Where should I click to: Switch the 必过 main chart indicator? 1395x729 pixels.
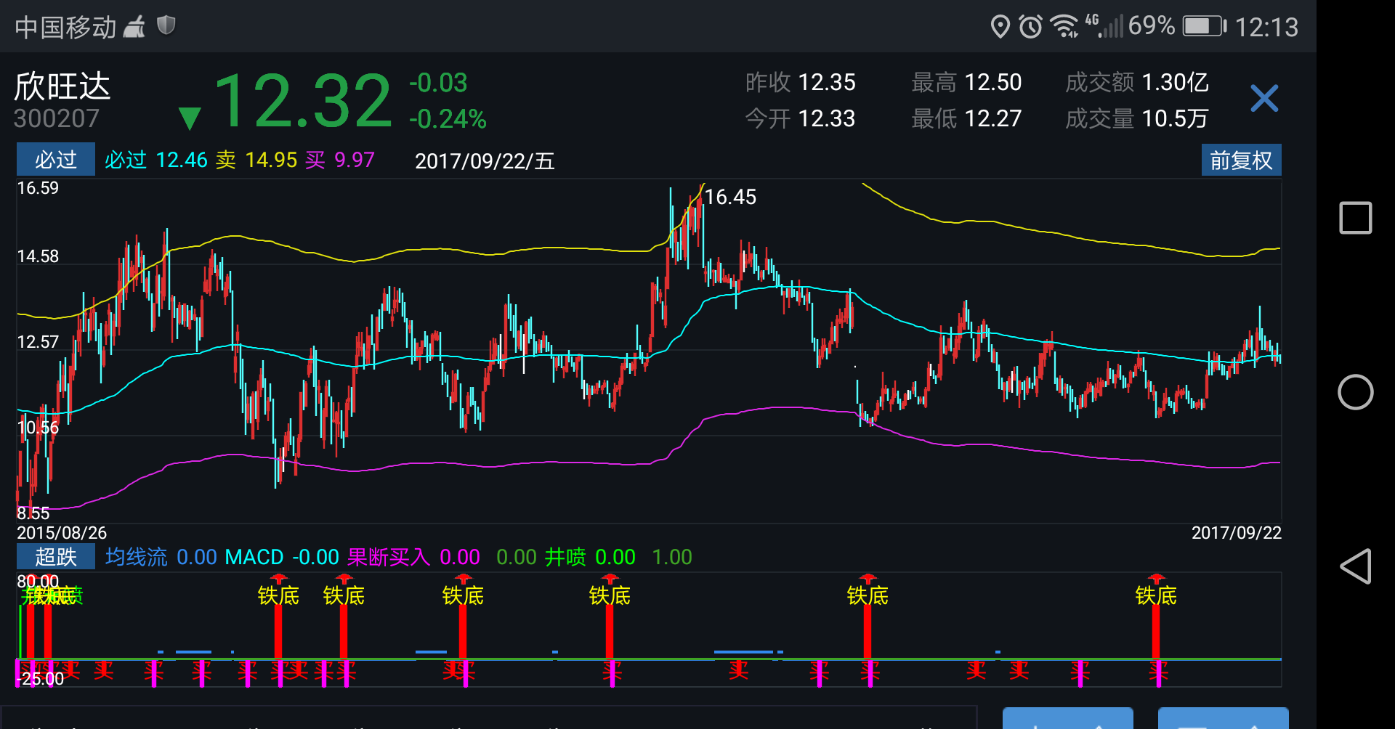click(56, 160)
